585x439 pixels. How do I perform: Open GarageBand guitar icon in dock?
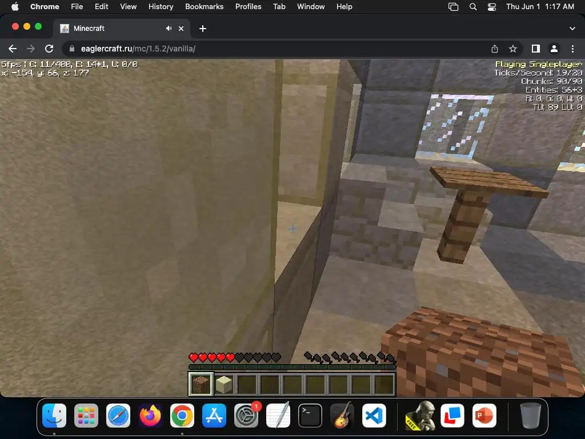342,416
